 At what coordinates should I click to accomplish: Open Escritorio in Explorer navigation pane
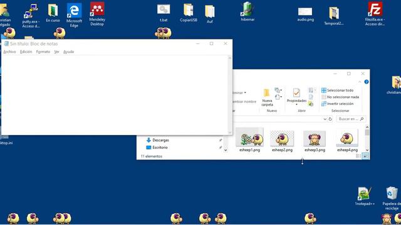(157, 147)
